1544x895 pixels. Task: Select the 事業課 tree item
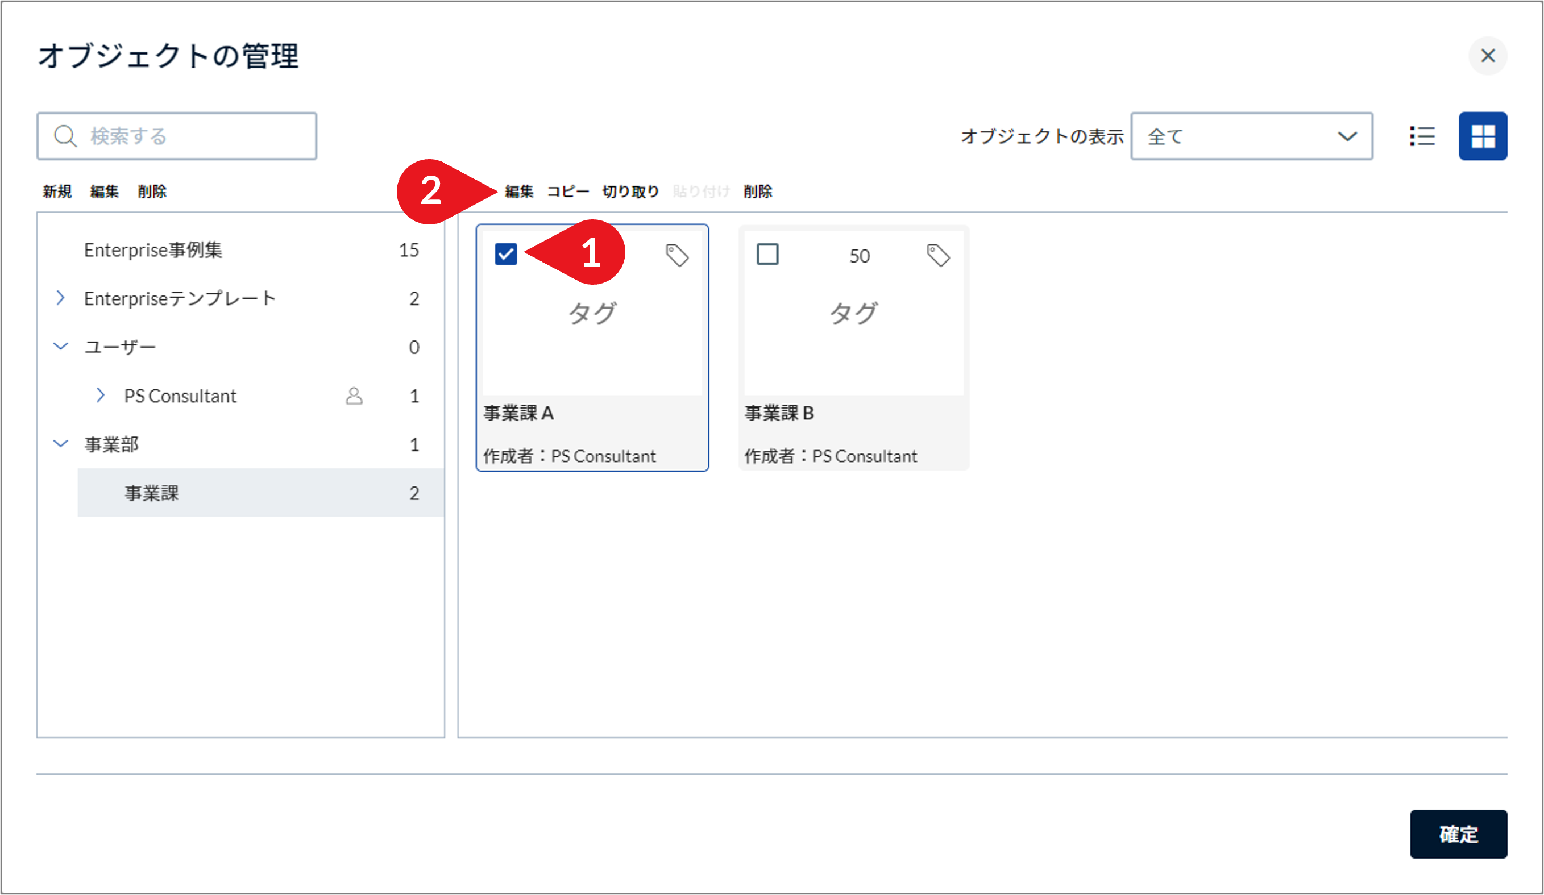pyautogui.click(x=151, y=493)
